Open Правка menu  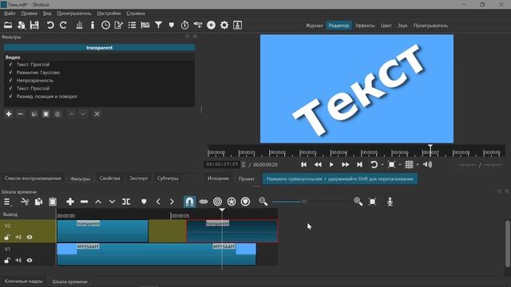(x=29, y=14)
